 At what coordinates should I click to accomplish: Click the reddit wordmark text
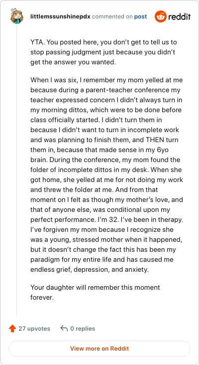[180, 17]
